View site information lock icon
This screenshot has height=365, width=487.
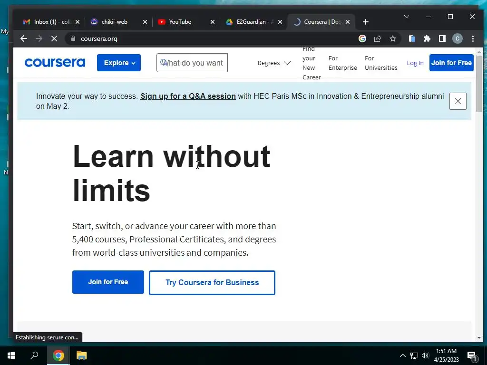tap(73, 38)
